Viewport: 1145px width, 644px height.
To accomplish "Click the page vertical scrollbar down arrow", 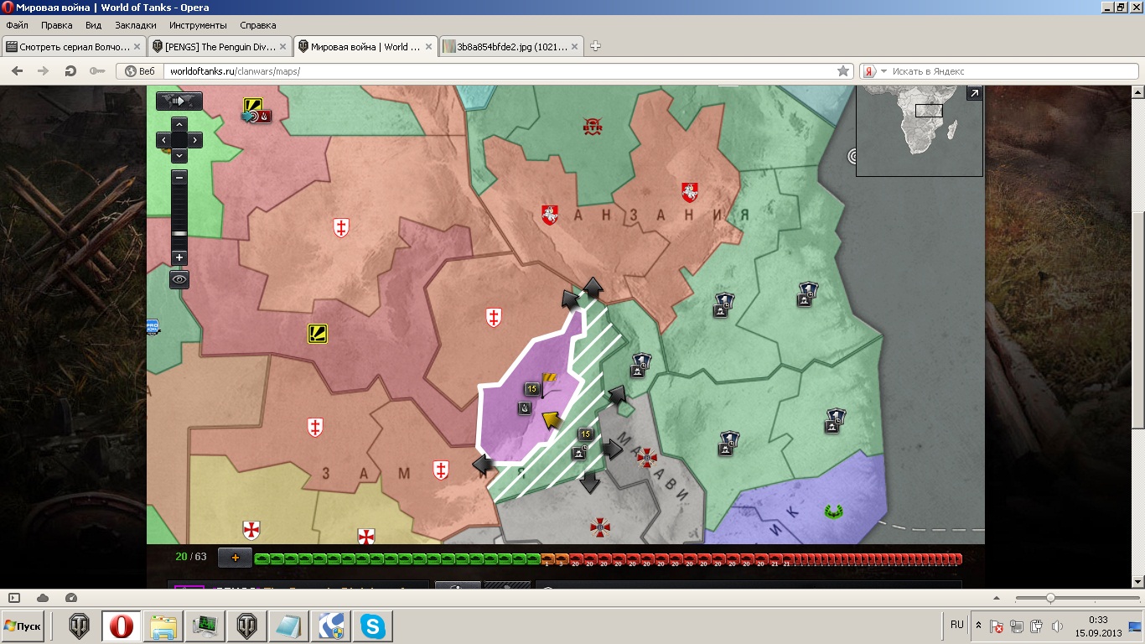I will coord(1137,581).
